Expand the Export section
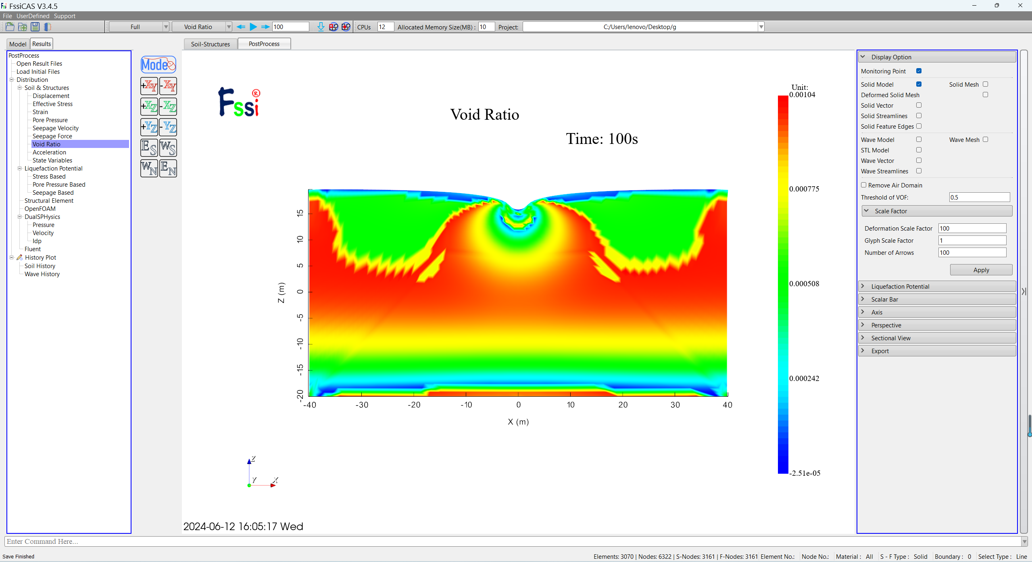This screenshot has width=1032, height=562. click(937, 351)
